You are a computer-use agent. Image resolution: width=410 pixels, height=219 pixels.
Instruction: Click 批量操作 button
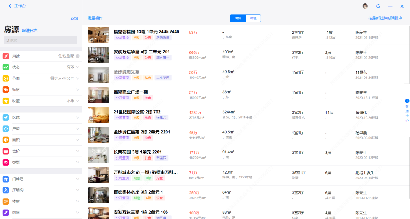tap(95, 18)
